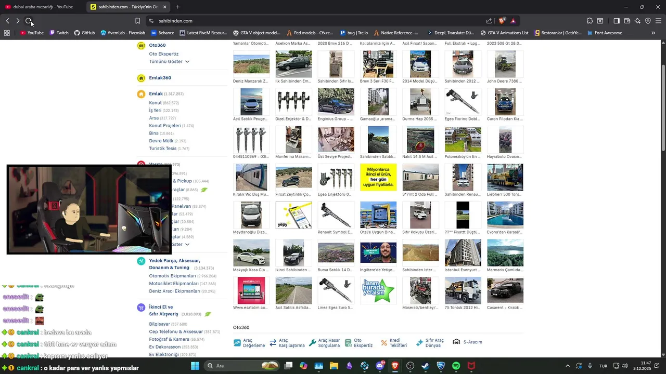The image size is (666, 374).
Task: Open Brave Wallet icon in toolbar
Action: point(627,21)
